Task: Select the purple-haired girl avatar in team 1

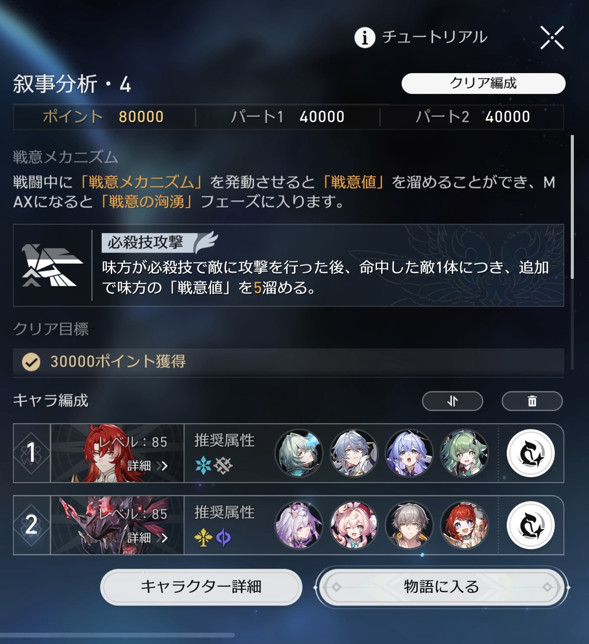Action: (x=409, y=453)
